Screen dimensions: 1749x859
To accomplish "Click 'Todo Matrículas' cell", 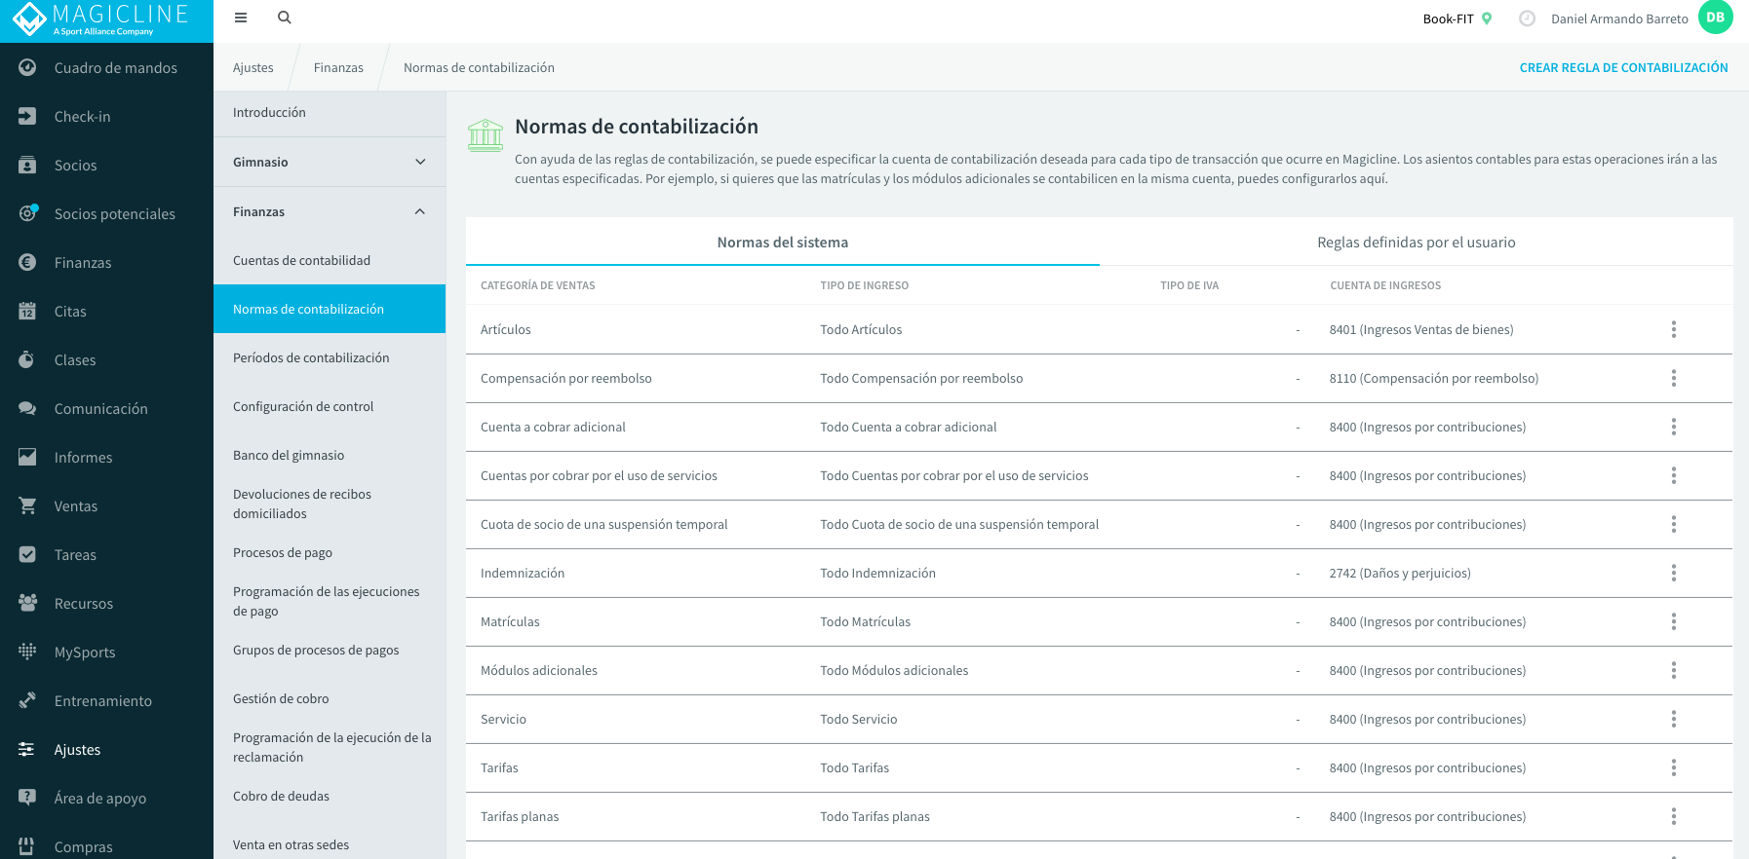I will tap(865, 621).
